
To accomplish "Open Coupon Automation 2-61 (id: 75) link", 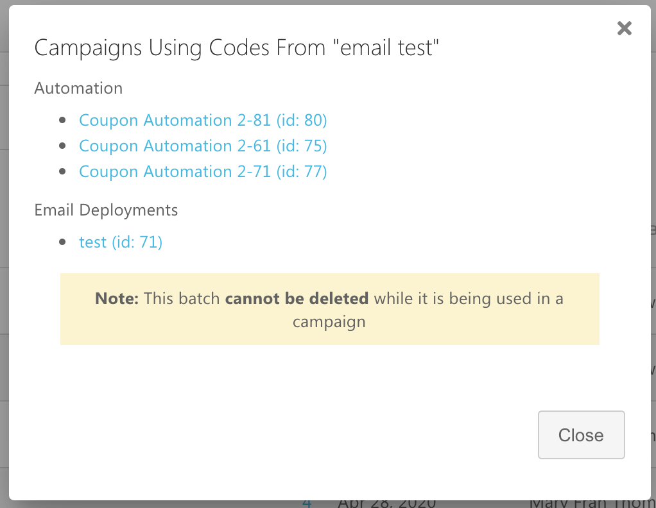I will coord(203,146).
